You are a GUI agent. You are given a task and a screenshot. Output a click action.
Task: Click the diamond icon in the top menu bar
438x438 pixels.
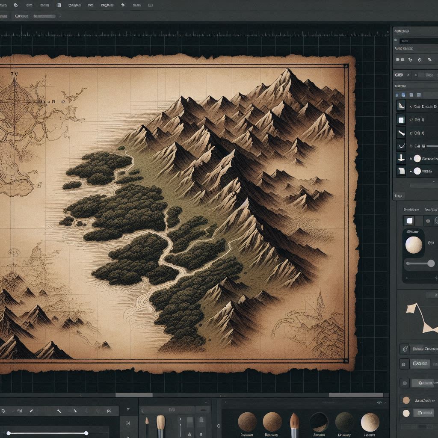point(123,5)
